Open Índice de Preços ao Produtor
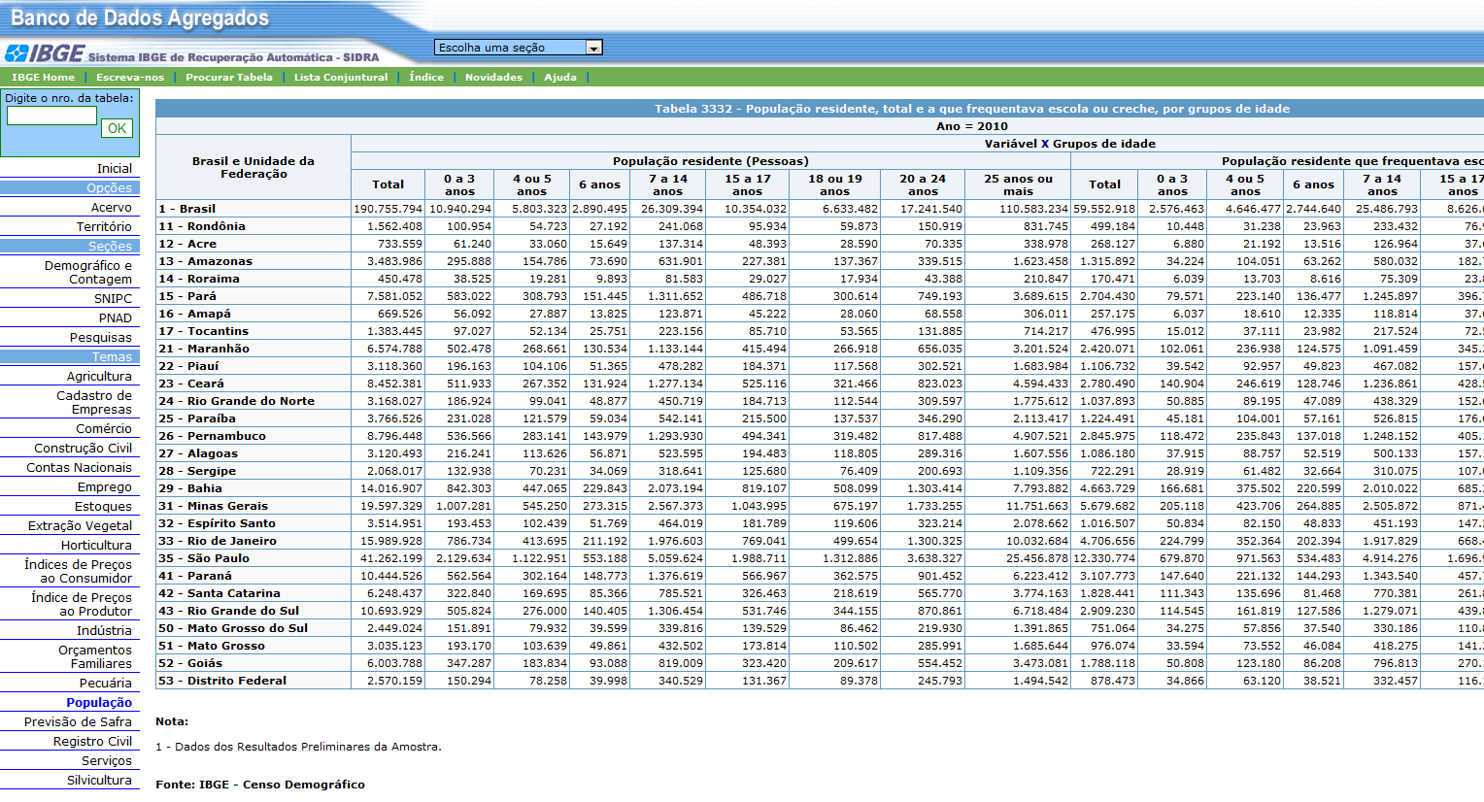This screenshot has width=1484, height=802. coord(82,604)
